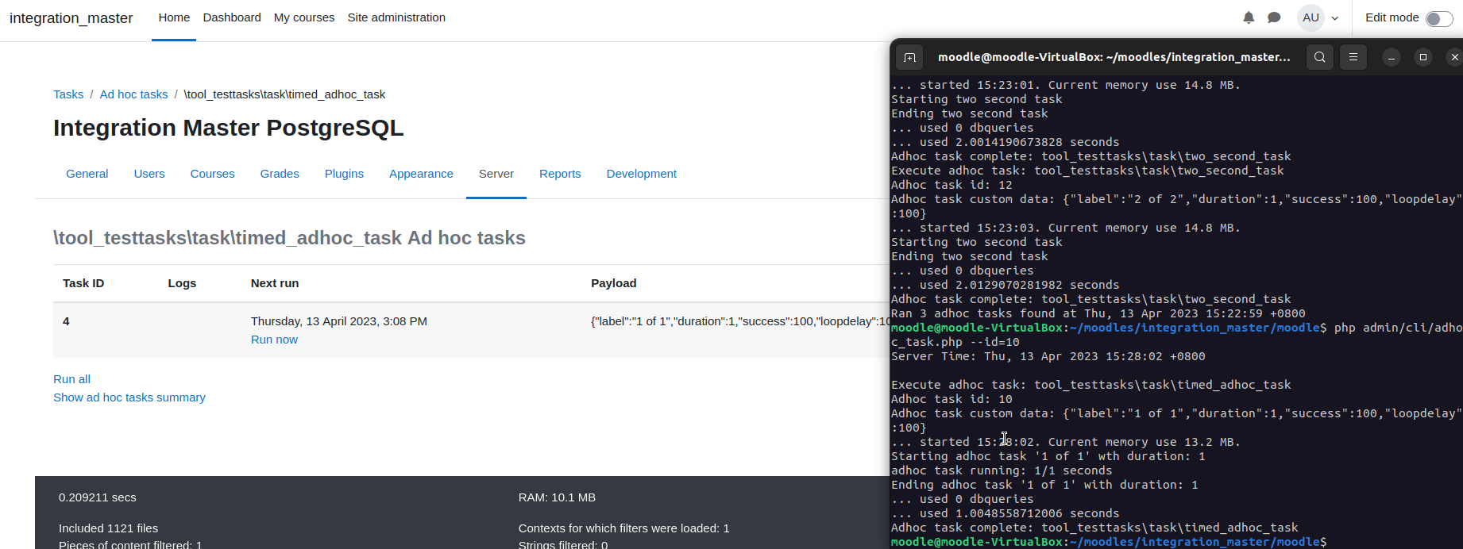The width and height of the screenshot is (1463, 549).
Task: Open Show ad hoc tasks summary
Action: point(129,397)
